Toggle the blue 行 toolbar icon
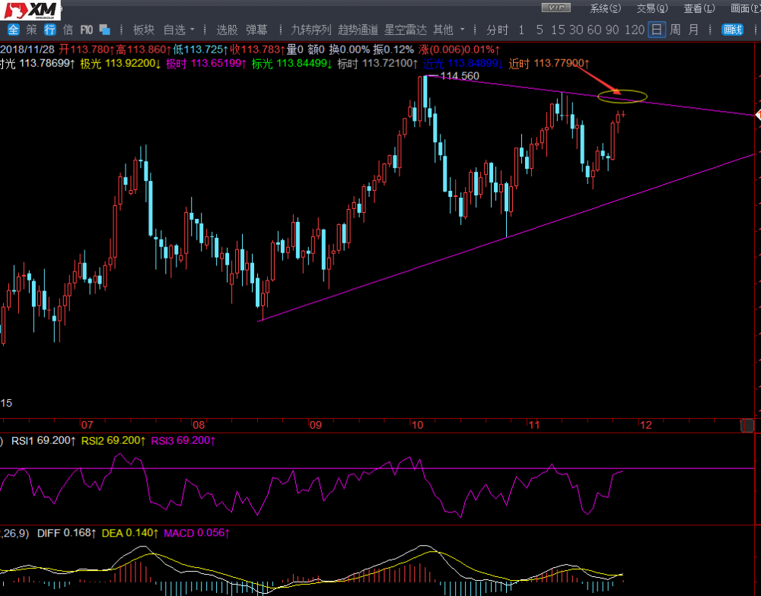The image size is (761, 596). 50,30
